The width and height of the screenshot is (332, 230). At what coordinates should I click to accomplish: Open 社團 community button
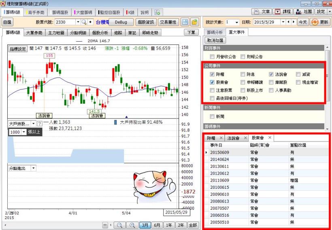[x=304, y=12]
